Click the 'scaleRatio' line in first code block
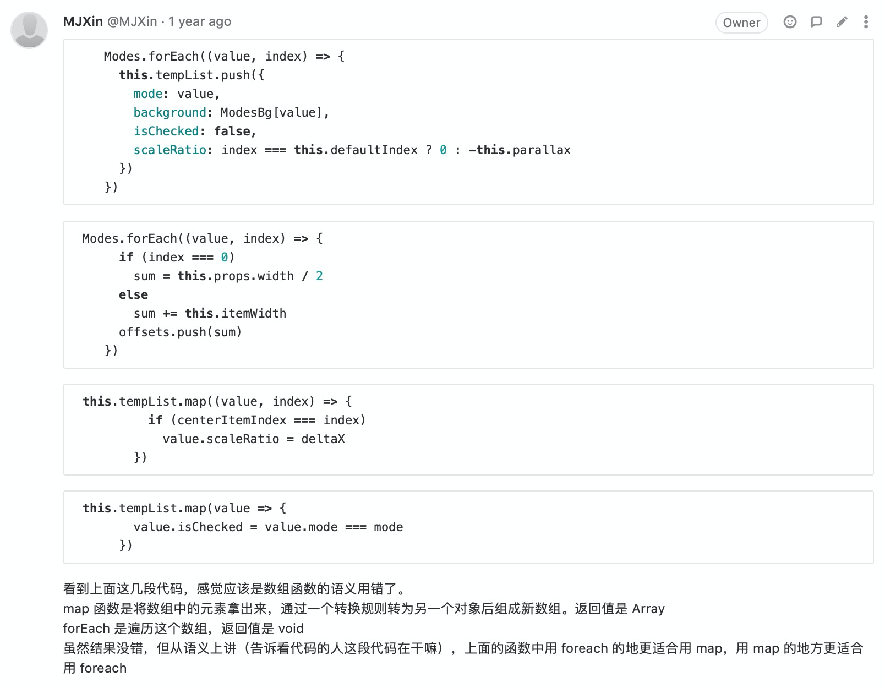 coord(352,150)
